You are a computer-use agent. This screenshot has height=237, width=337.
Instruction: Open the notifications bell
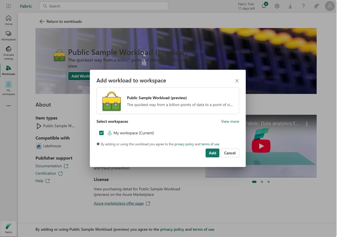coord(264,6)
